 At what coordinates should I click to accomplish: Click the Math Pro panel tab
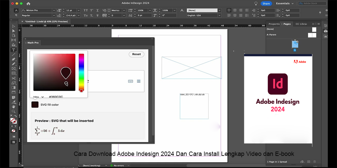pos(32,43)
